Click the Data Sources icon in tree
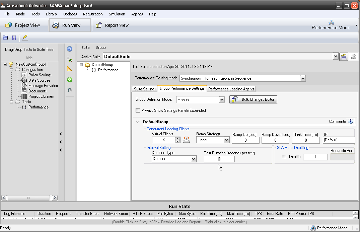The width and height of the screenshot is (360, 232). click(24, 80)
